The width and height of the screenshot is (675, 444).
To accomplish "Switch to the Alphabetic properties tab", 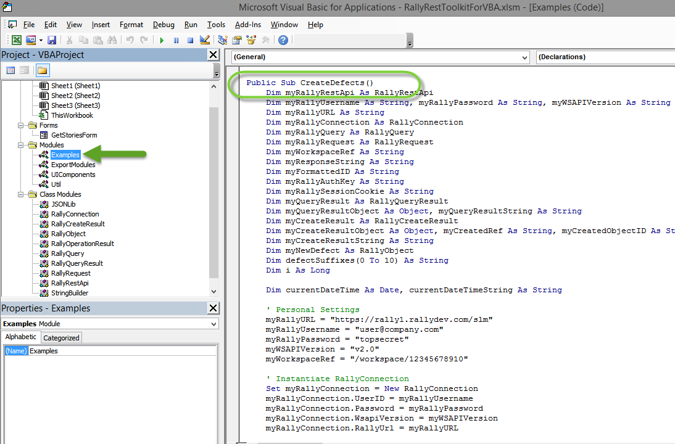I will click(20, 337).
